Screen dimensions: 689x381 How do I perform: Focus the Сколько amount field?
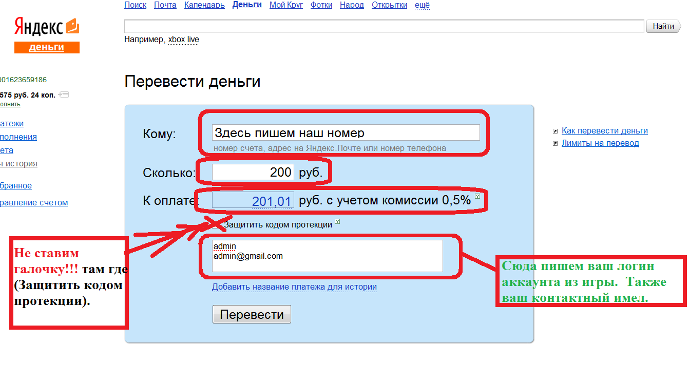253,173
